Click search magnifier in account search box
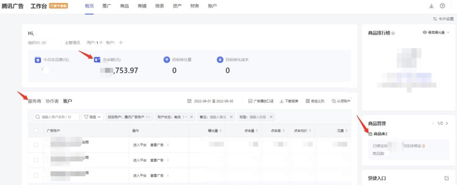This screenshot has width=457, height=185. click(x=38, y=117)
